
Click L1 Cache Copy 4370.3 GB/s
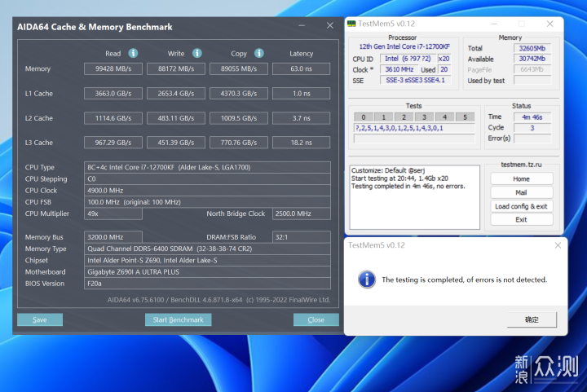239,94
